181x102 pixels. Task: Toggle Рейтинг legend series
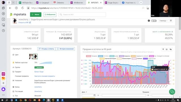point(137,59)
